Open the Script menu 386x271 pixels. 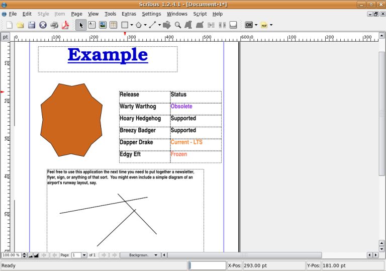(x=200, y=14)
